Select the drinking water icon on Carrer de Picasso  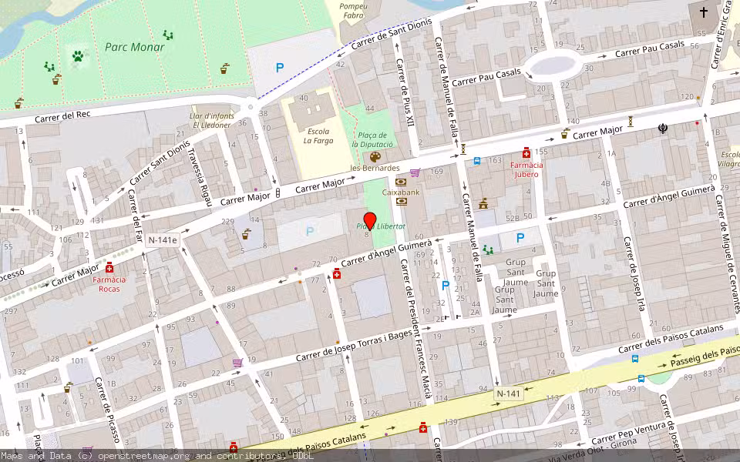coord(69,387)
